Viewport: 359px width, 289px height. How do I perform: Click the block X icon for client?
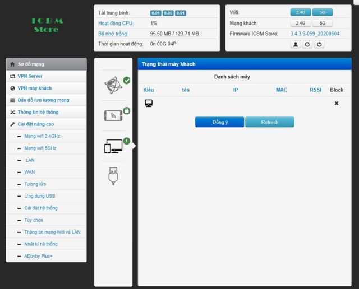point(337,104)
